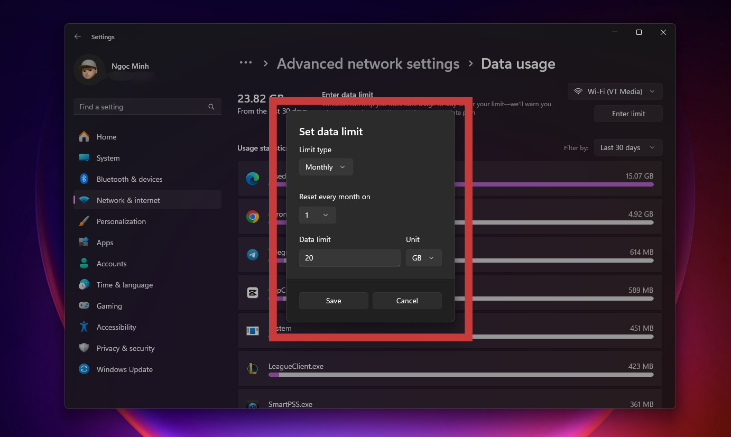Viewport: 731px width, 437px height.
Task: Click the Microsoft Edge app icon
Action: (253, 179)
